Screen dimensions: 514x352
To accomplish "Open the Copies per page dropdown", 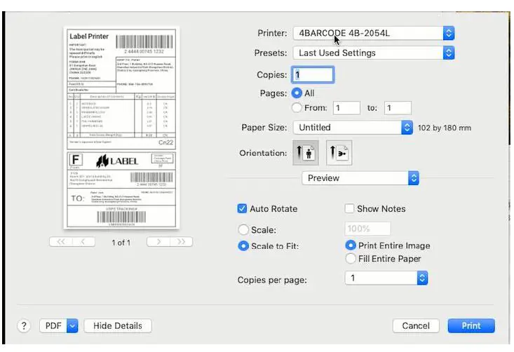I will [386, 278].
